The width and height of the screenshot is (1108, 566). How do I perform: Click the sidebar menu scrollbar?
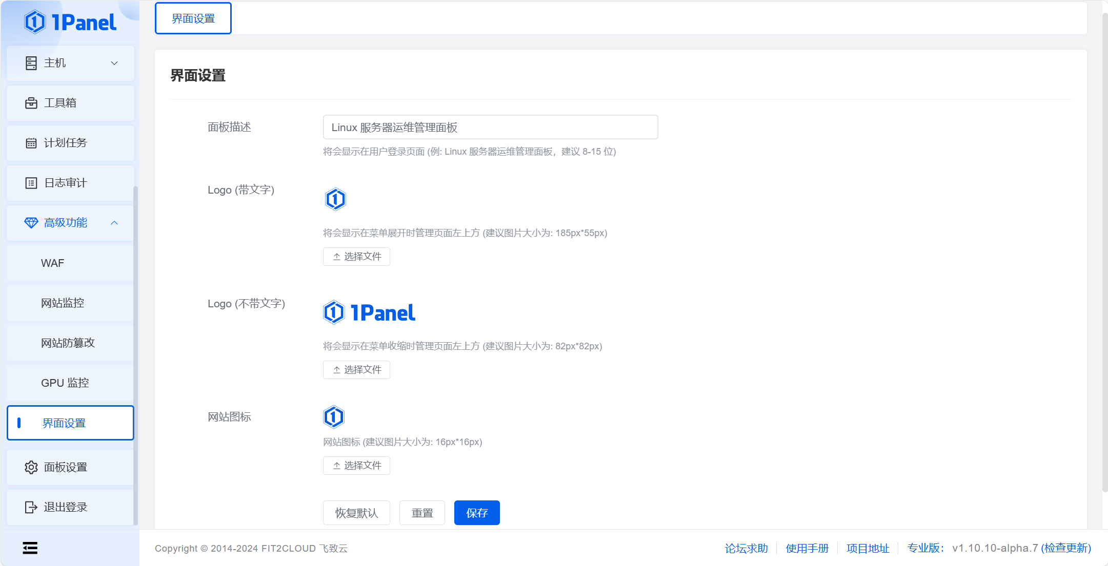tap(135, 355)
